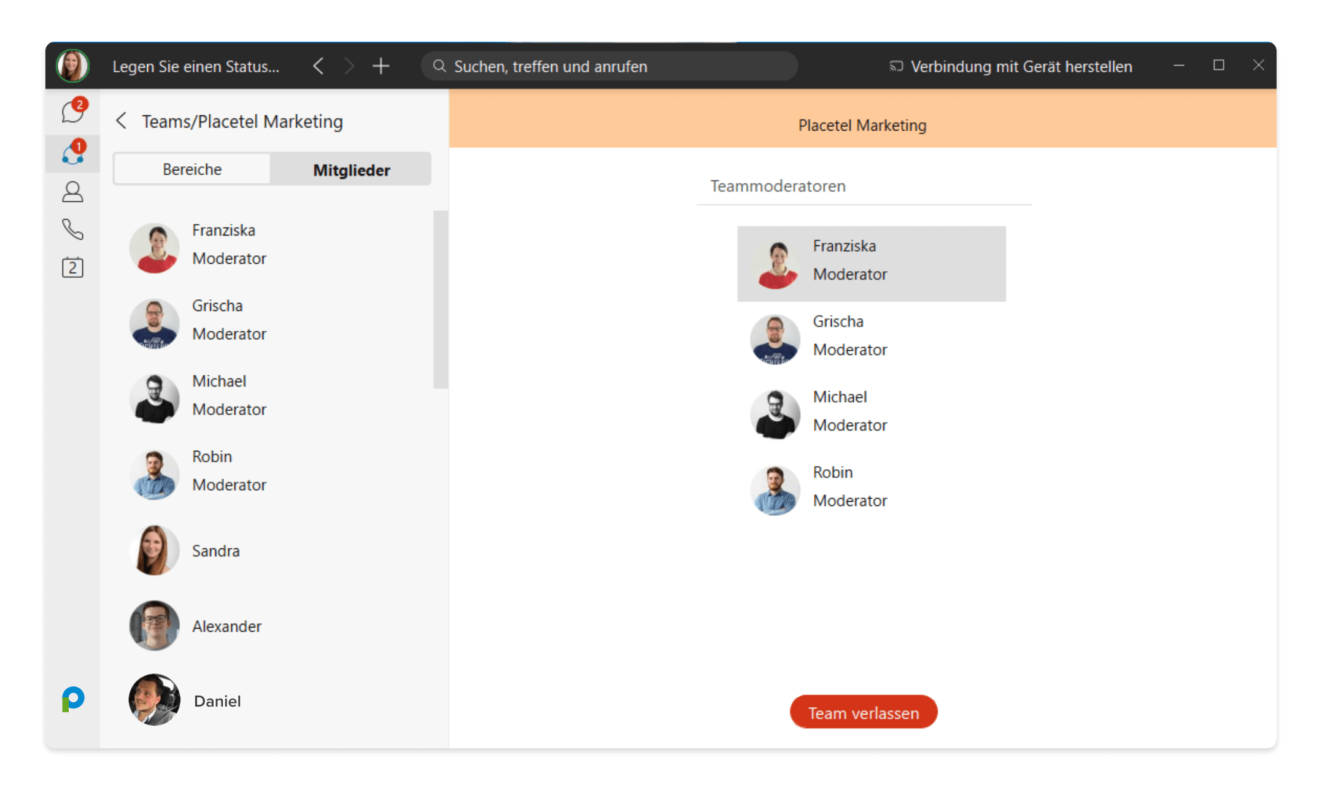Screen dimensions: 1322x790
Task: Click the plus icon in title bar
Action: (x=381, y=66)
